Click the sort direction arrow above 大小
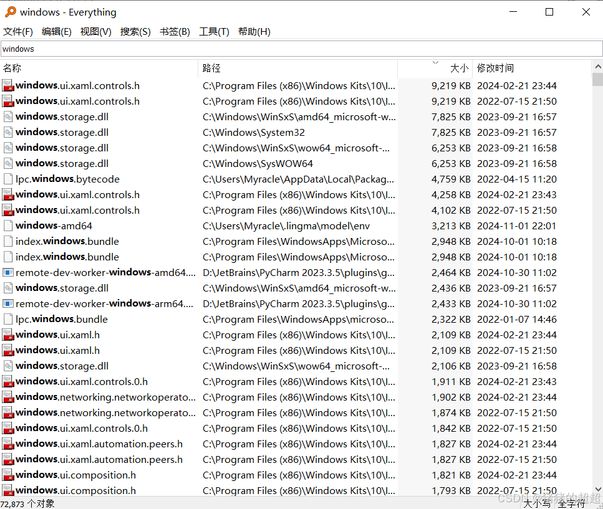The width and height of the screenshot is (603, 509). click(x=435, y=62)
